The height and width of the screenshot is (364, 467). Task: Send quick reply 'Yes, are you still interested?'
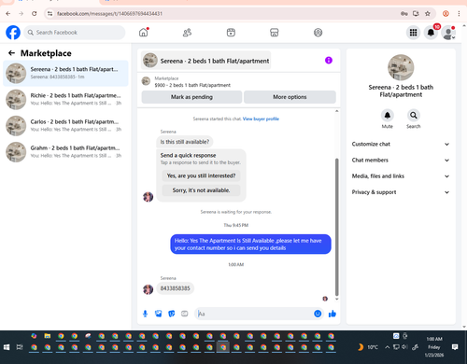coord(201,175)
